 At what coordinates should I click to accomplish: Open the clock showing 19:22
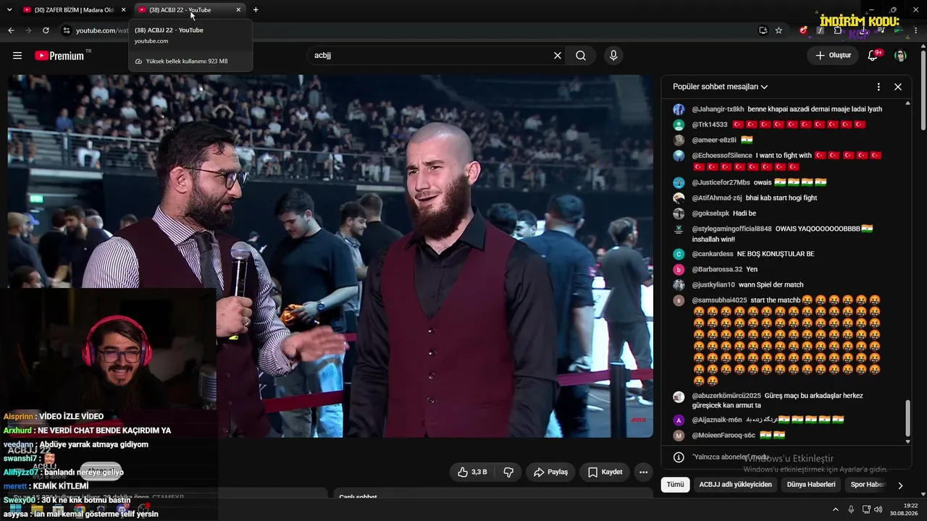click(x=905, y=509)
